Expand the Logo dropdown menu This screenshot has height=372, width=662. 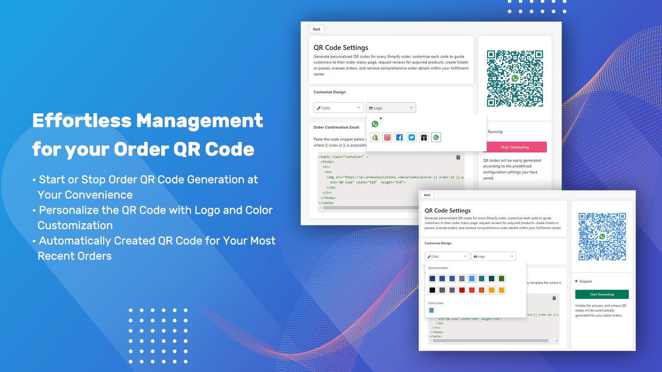391,107
